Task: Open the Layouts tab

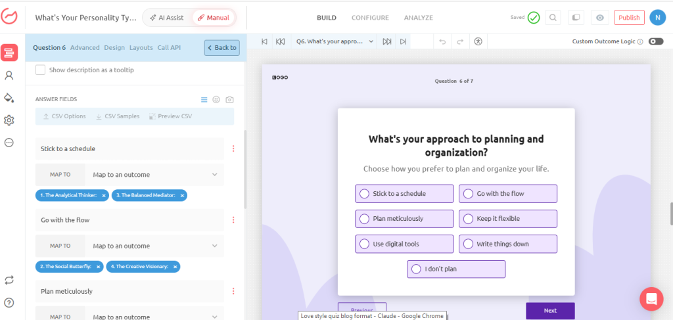Action: point(141,47)
